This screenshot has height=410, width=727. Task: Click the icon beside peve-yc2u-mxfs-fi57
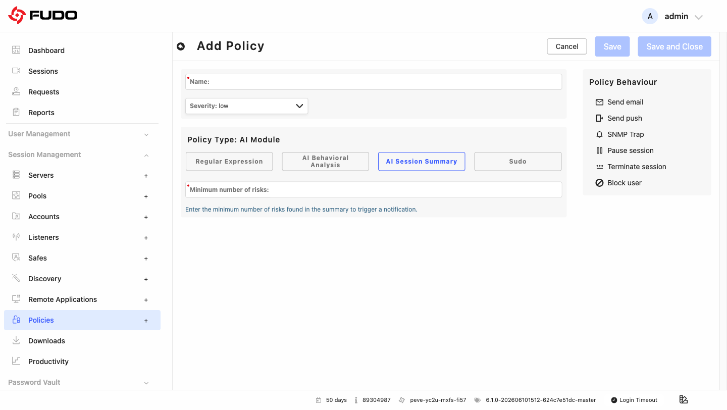point(402,400)
